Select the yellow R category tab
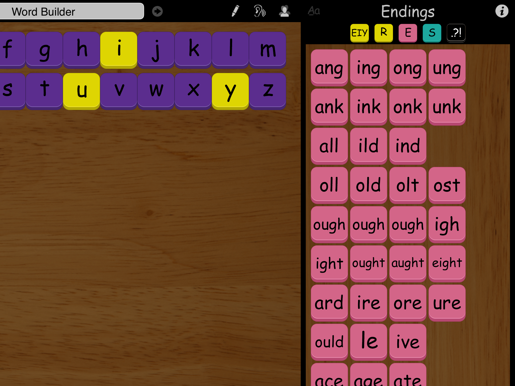 [x=383, y=33]
